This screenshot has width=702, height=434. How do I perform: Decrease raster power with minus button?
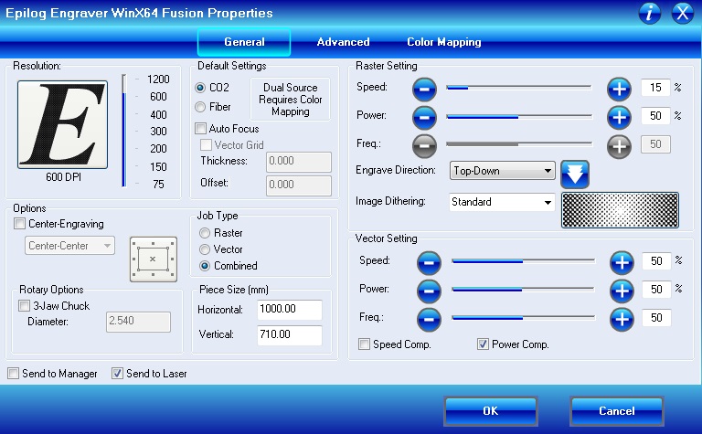click(424, 117)
